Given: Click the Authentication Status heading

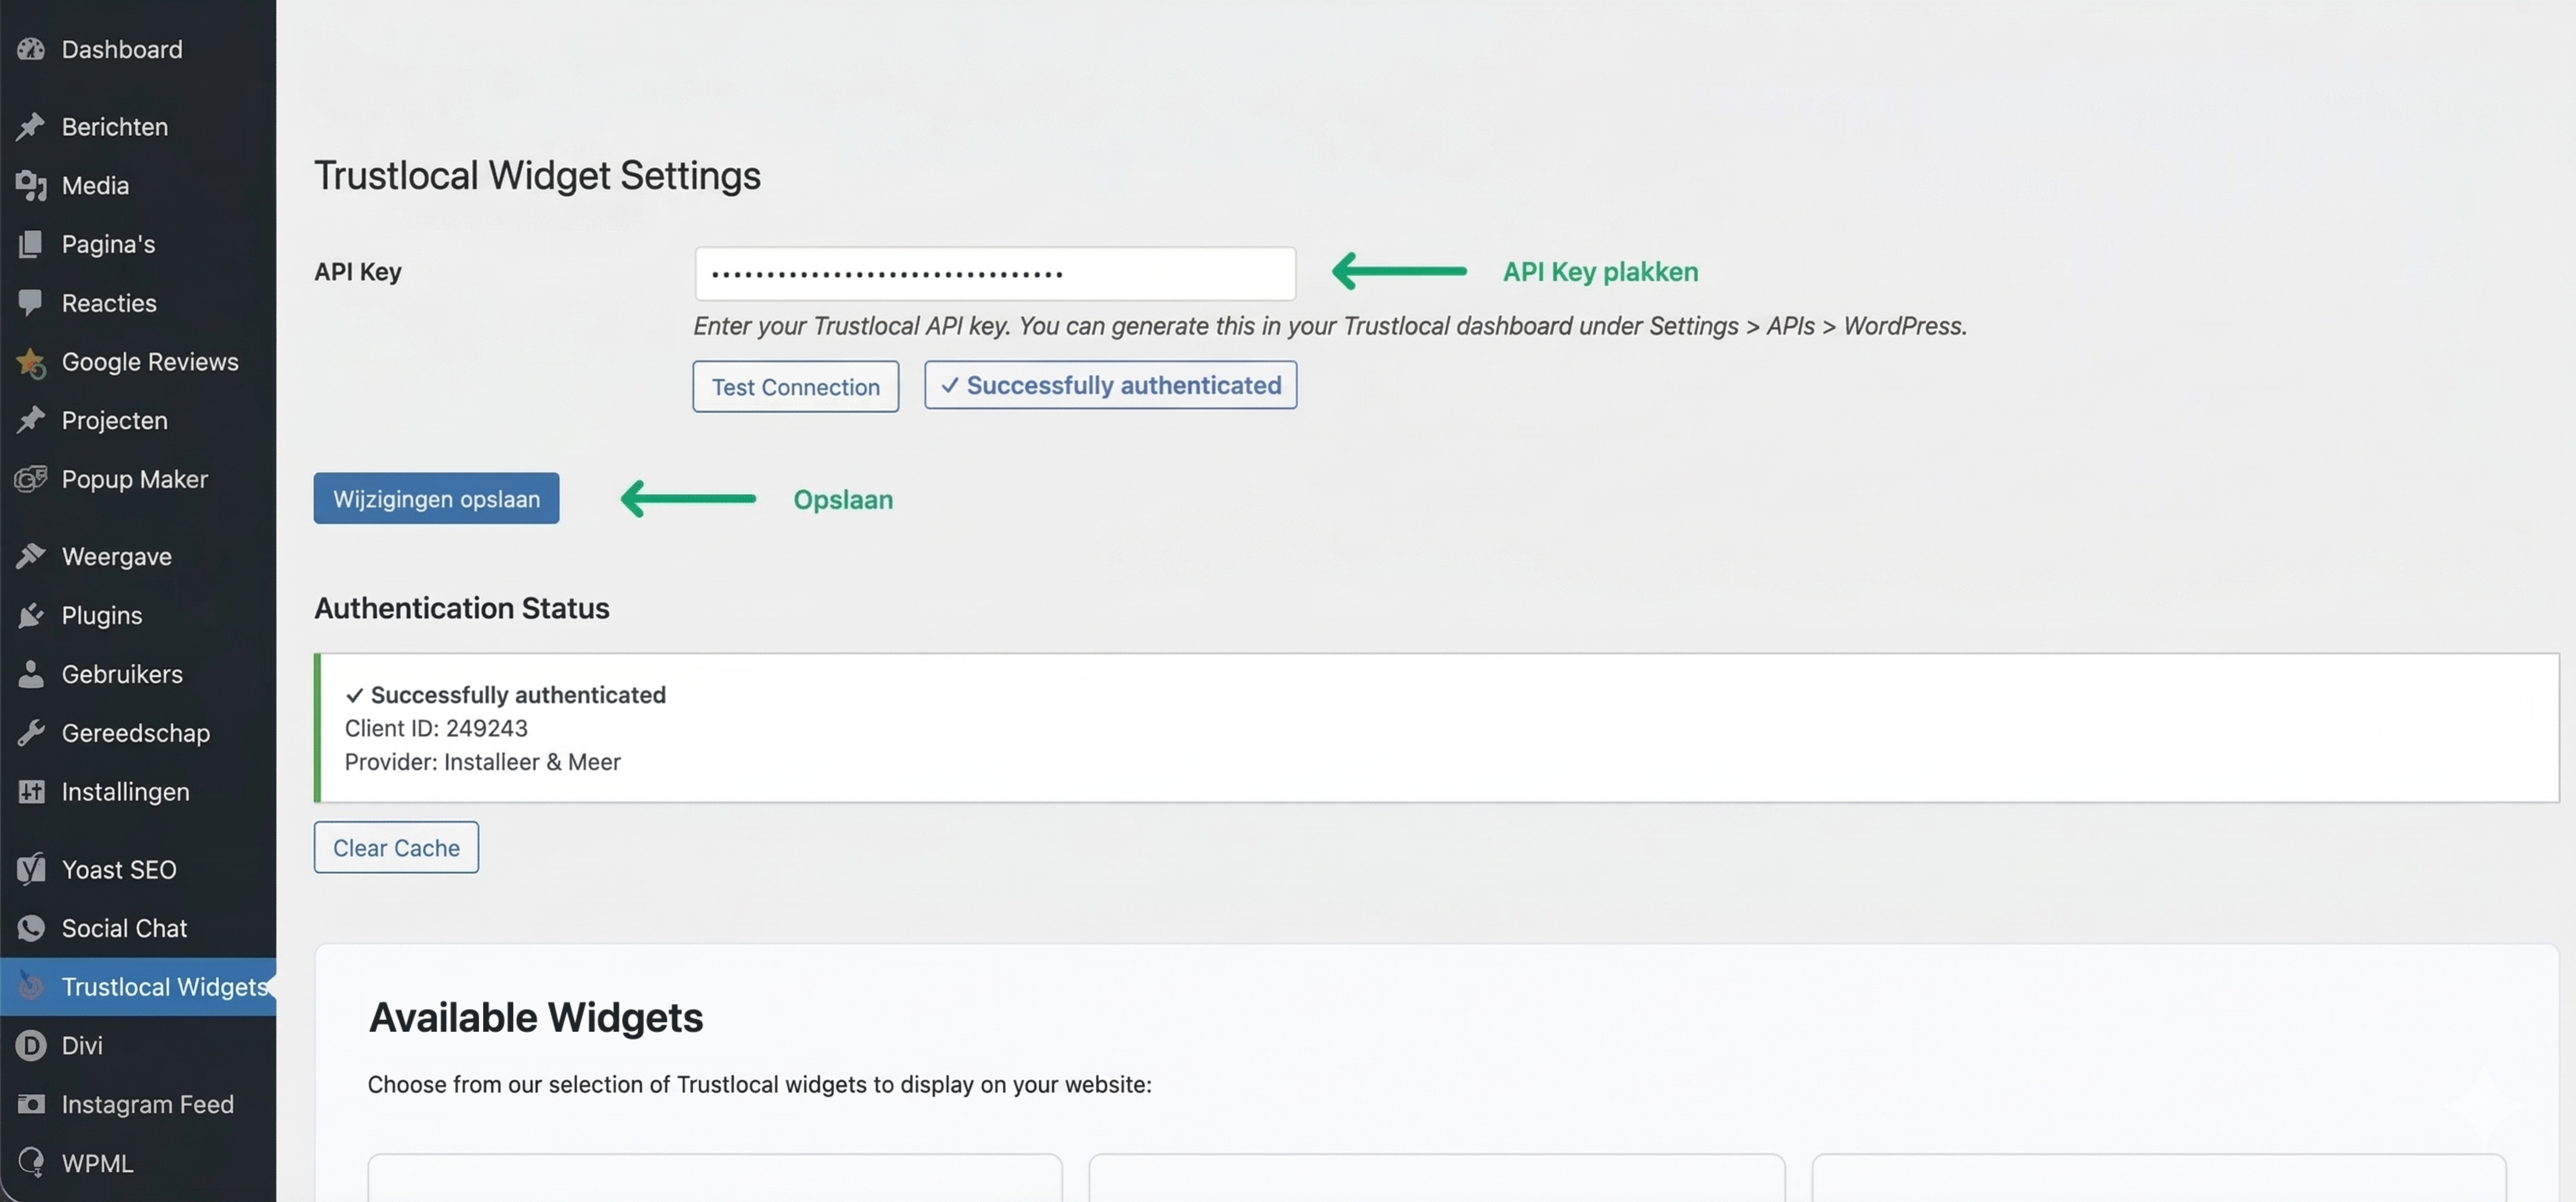Looking at the screenshot, I should click(x=462, y=608).
